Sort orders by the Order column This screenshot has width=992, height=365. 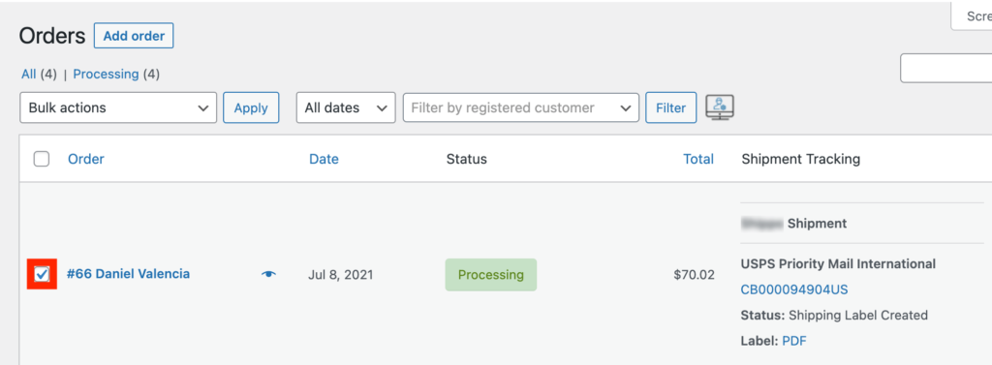pos(86,159)
